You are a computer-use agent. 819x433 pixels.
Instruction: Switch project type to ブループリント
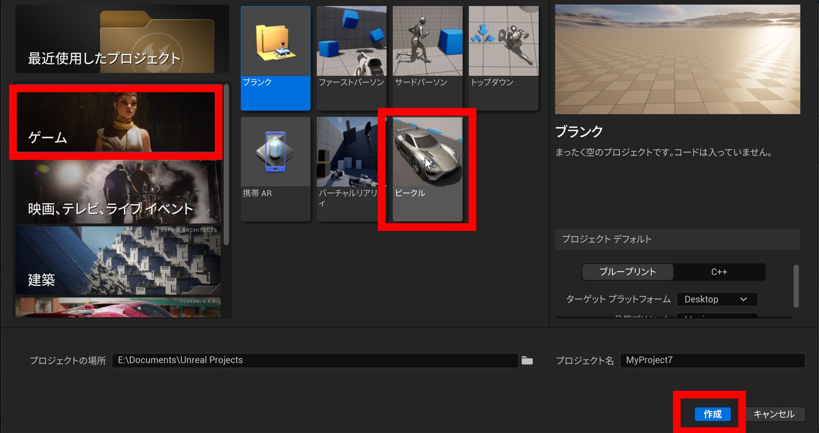click(x=627, y=272)
